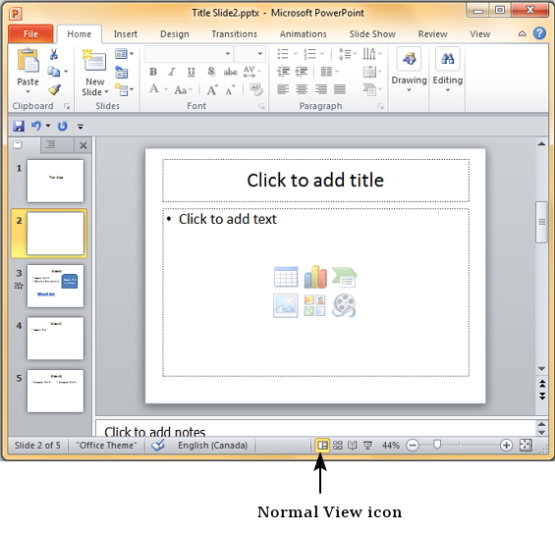Click the zoom in plus button
The height and width of the screenshot is (533, 555).
point(506,445)
